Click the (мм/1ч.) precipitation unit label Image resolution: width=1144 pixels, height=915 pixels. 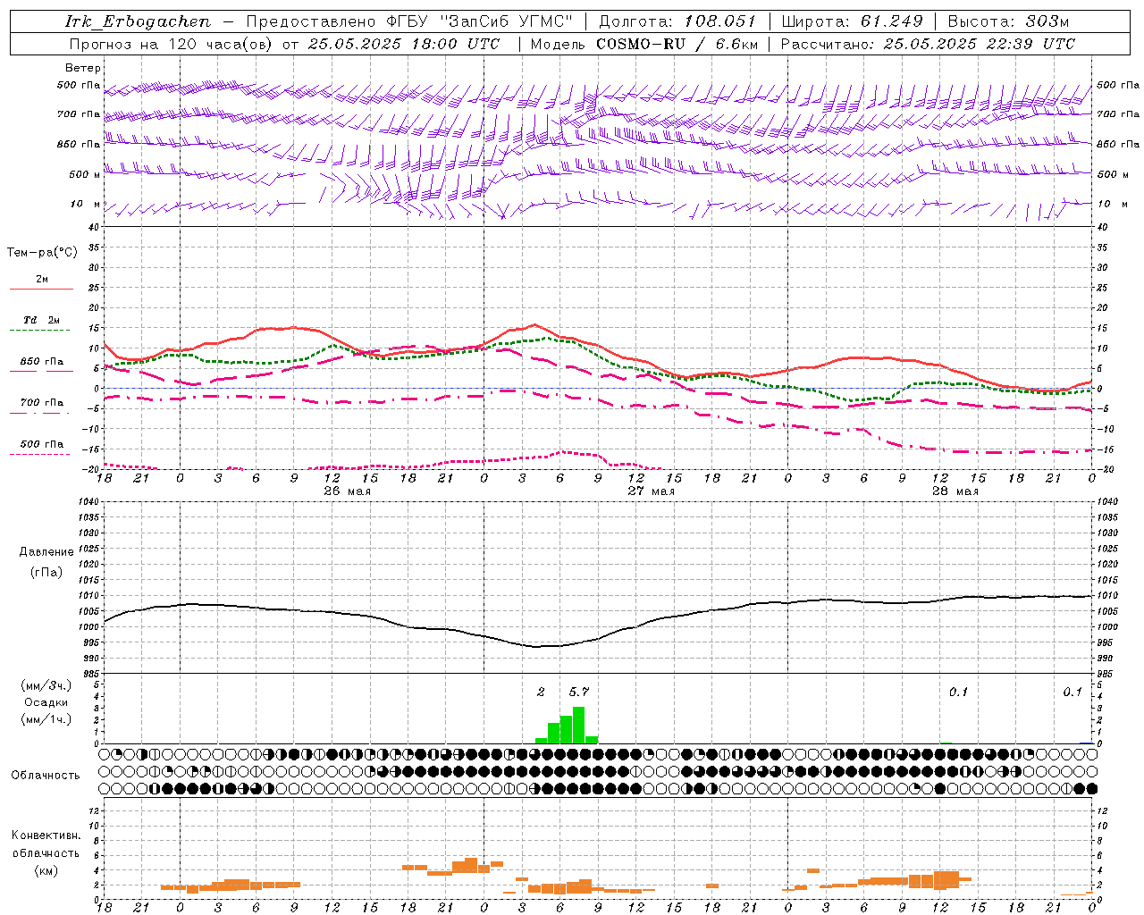coord(46,719)
